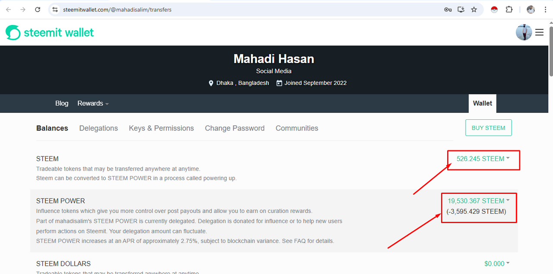The height and width of the screenshot is (274, 553).
Task: Click the install app icon in address bar
Action: pos(461,9)
